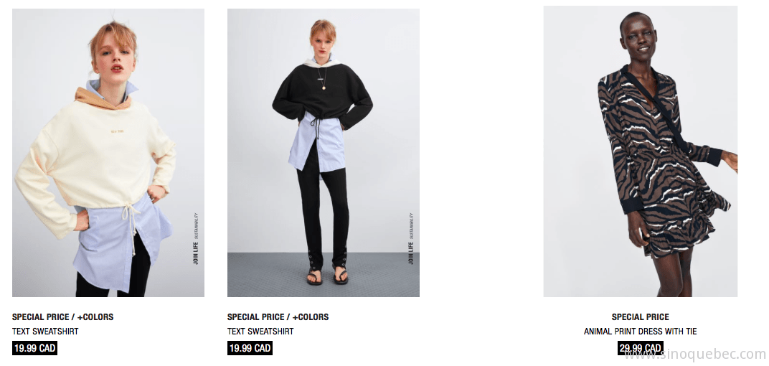Click SUSTAINABILITY text on black sweatshirt photo
The height and width of the screenshot is (366, 769).
coord(411,225)
